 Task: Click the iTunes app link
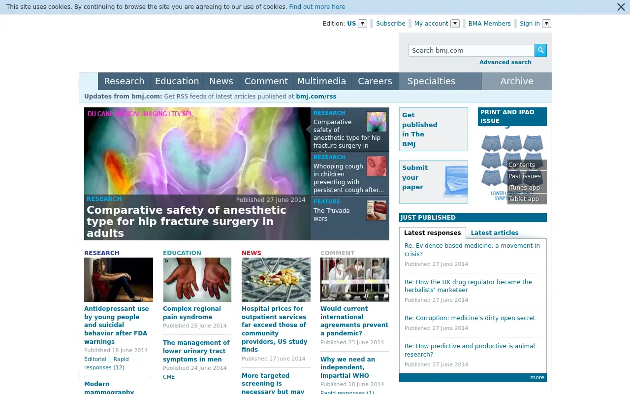pos(524,188)
